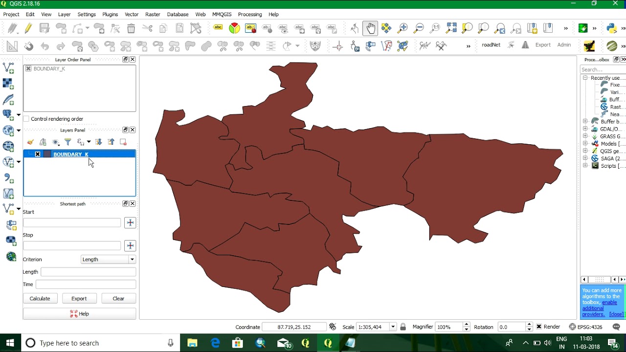Click the Help button in Shortest path
The width and height of the screenshot is (626, 352).
79,314
